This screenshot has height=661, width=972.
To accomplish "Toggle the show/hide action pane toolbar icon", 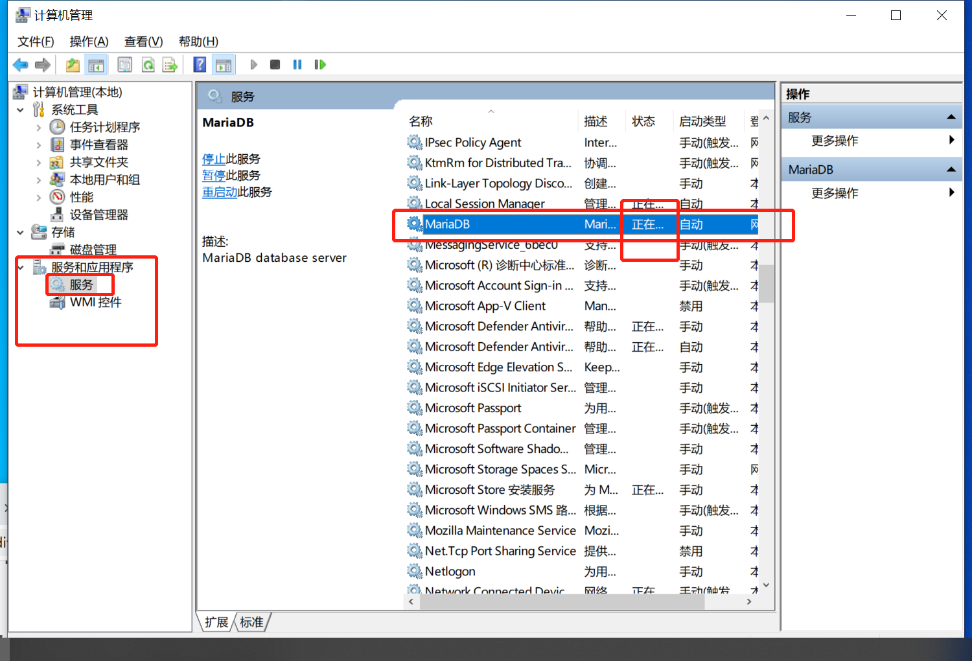I will [x=224, y=65].
